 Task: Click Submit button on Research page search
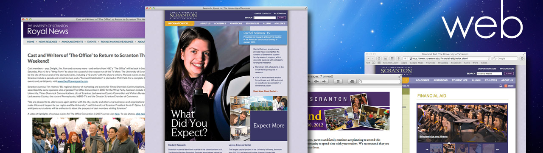coord(282,17)
